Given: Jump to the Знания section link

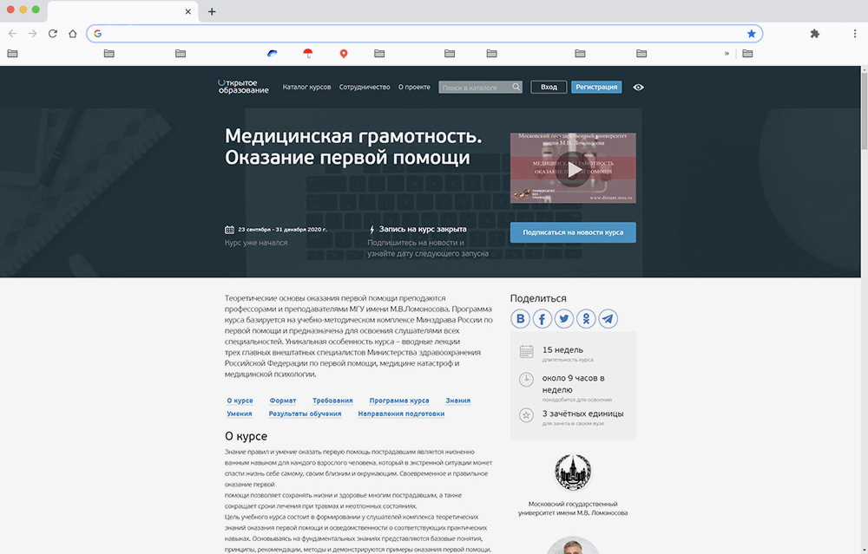Looking at the screenshot, I should (x=457, y=401).
